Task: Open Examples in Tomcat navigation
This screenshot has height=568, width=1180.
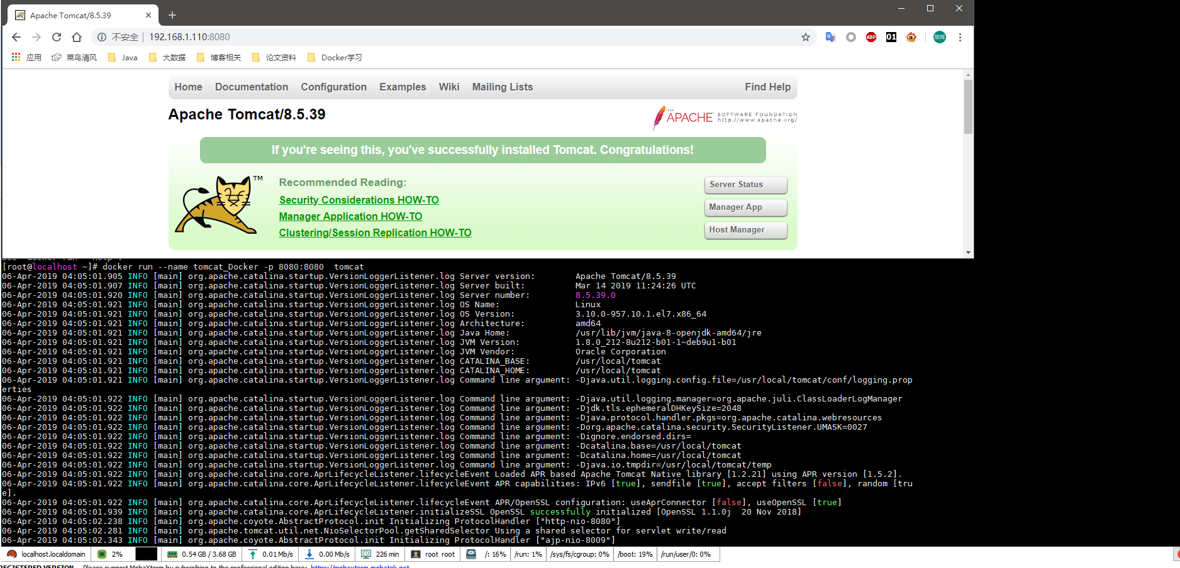Action: pyautogui.click(x=403, y=87)
